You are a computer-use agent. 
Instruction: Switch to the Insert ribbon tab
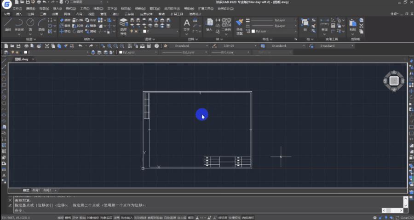click(x=19, y=14)
